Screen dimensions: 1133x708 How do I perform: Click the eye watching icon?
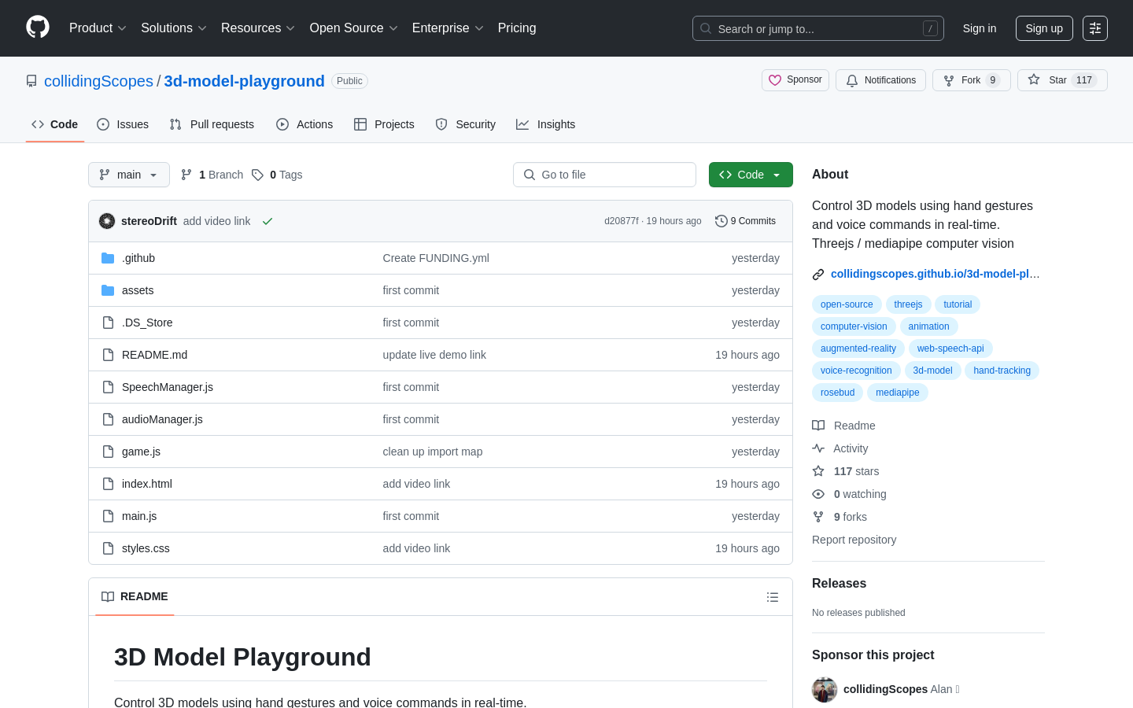(x=818, y=494)
